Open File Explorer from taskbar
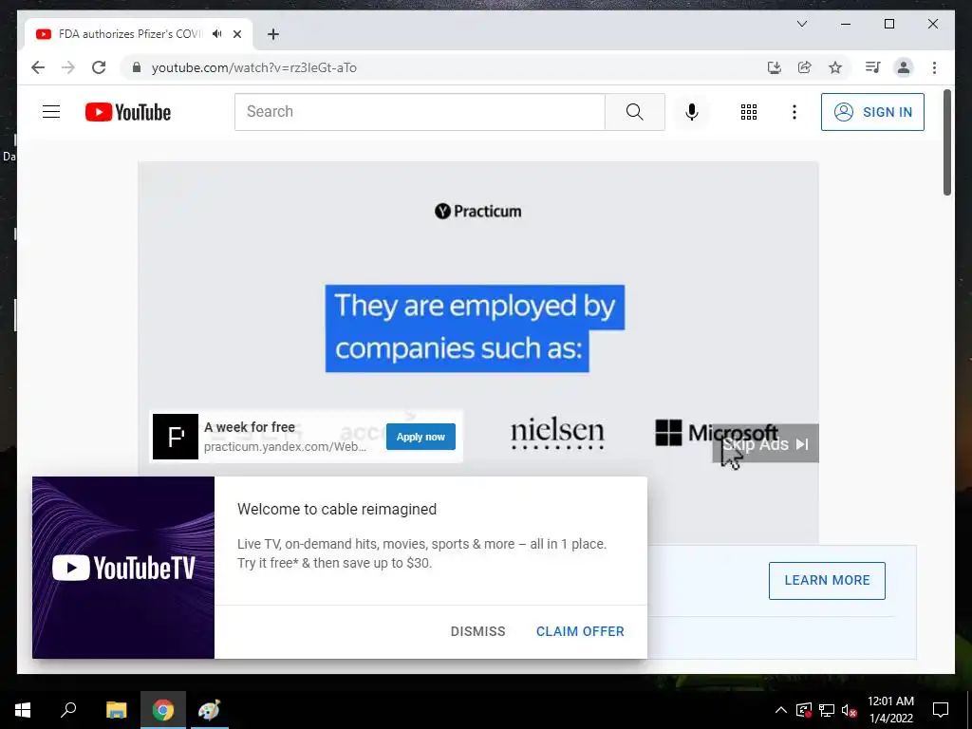This screenshot has width=972, height=729. point(116,710)
